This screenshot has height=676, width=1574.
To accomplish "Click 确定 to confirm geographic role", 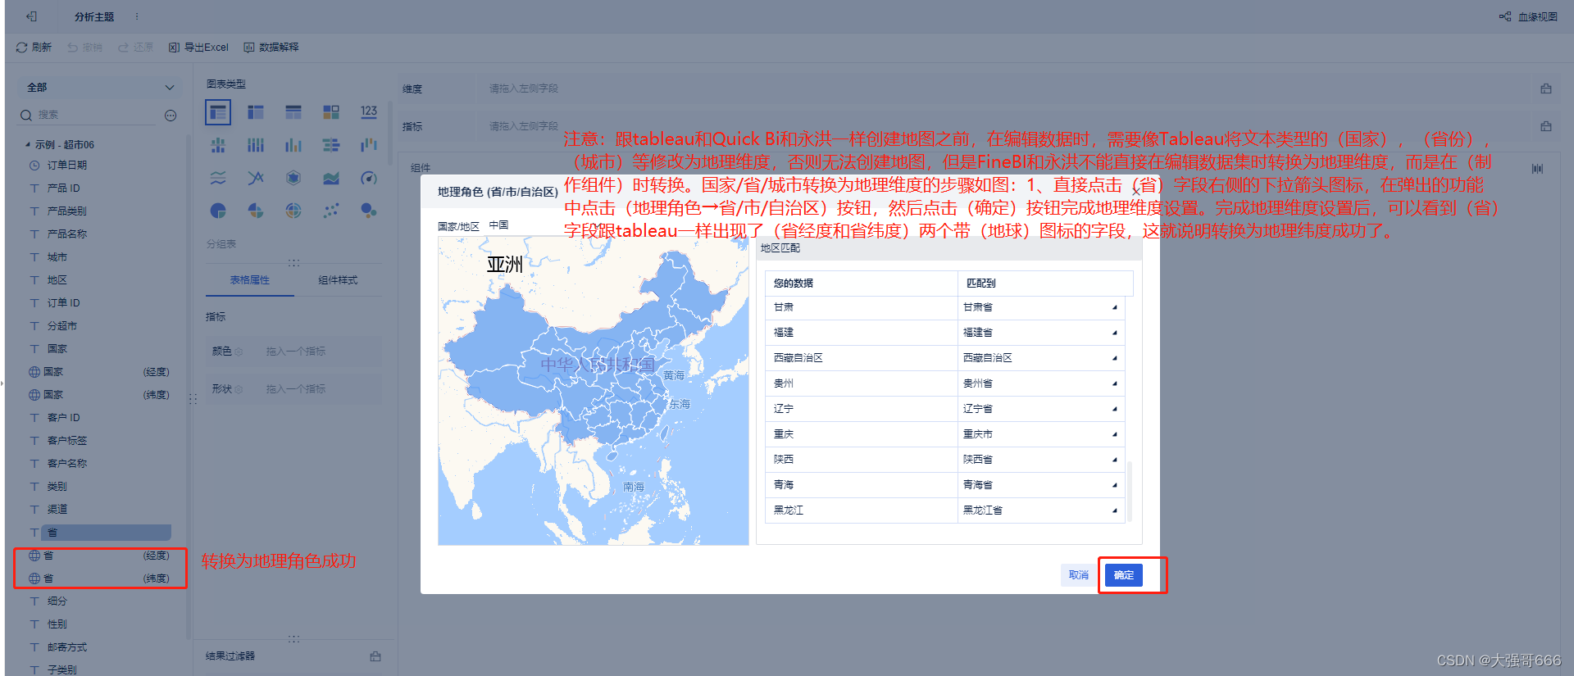I will 1124,575.
